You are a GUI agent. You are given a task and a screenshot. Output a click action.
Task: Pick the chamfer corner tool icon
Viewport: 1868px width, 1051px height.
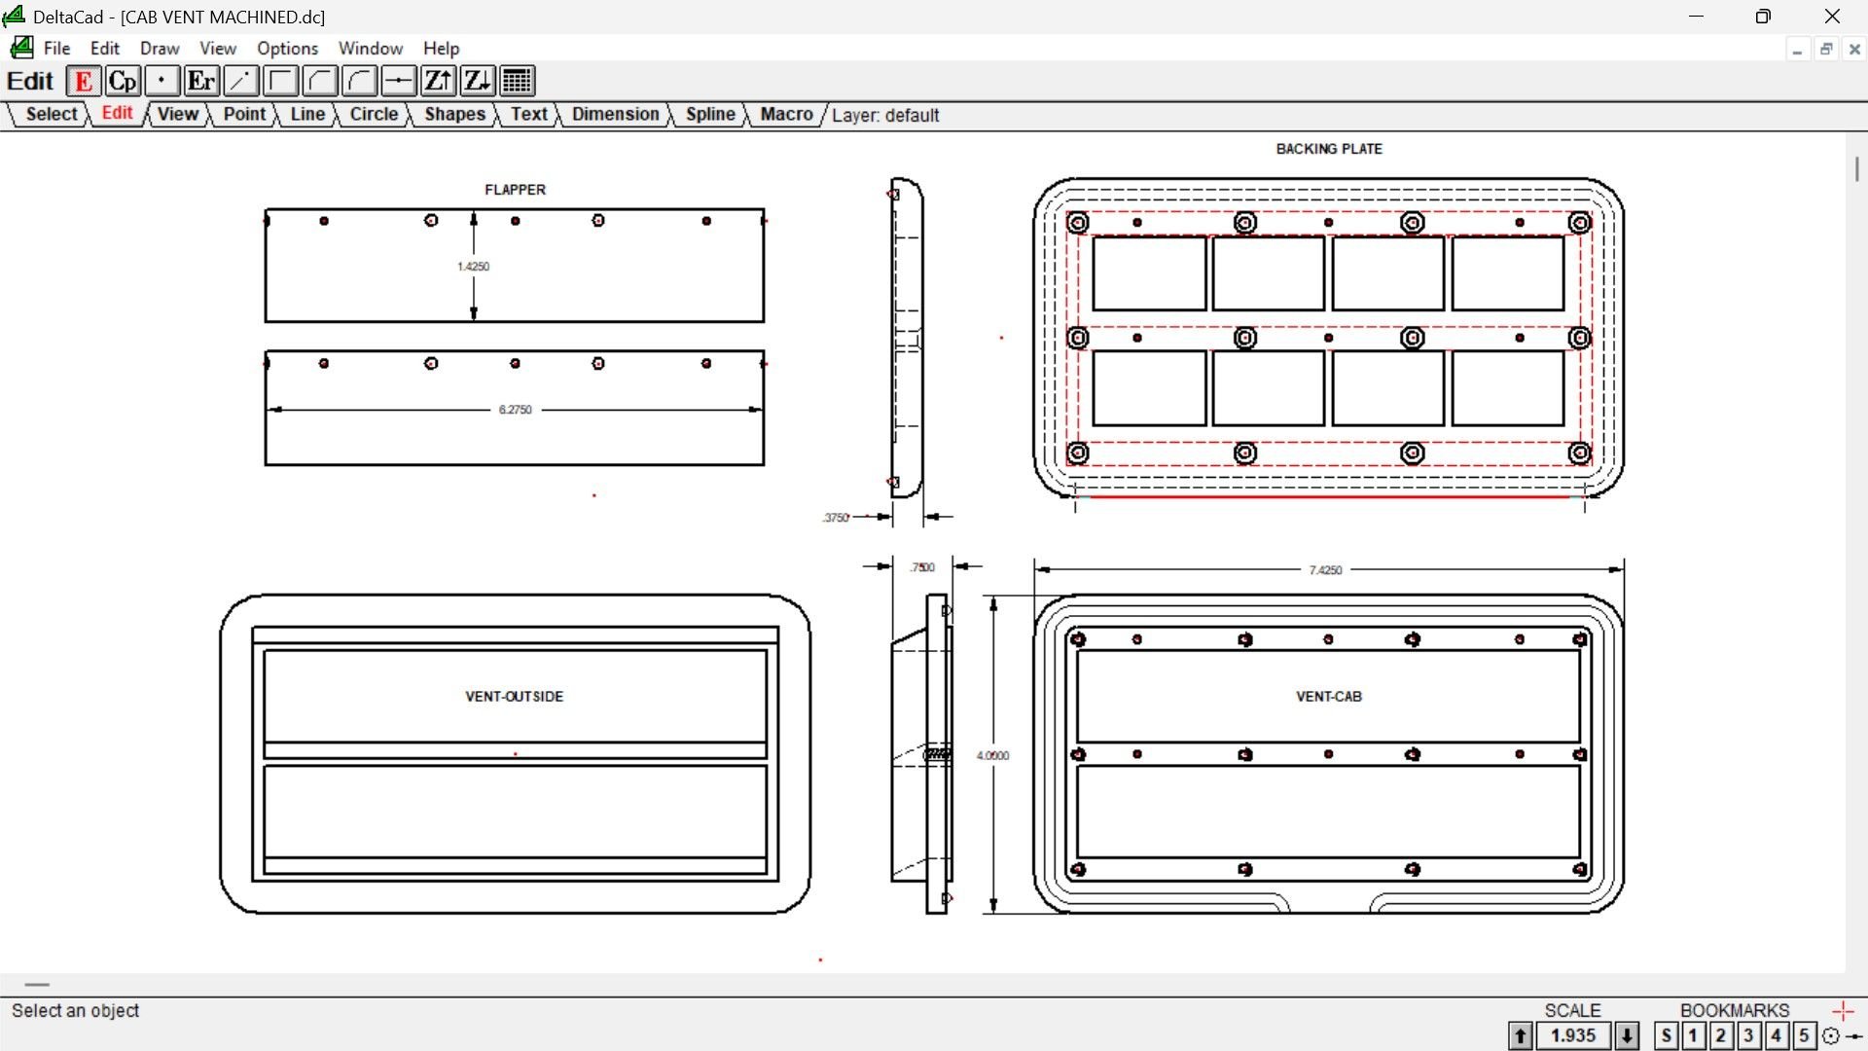click(320, 81)
